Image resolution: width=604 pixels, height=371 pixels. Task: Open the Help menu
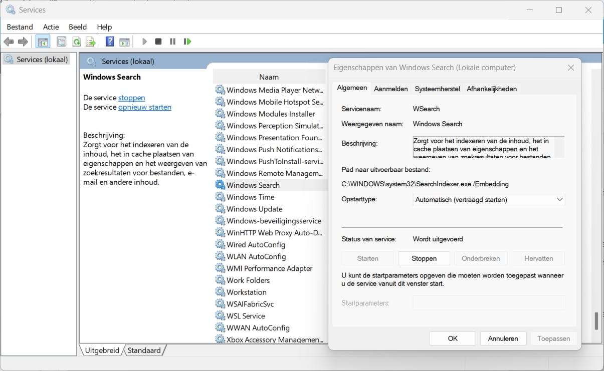[x=104, y=27]
